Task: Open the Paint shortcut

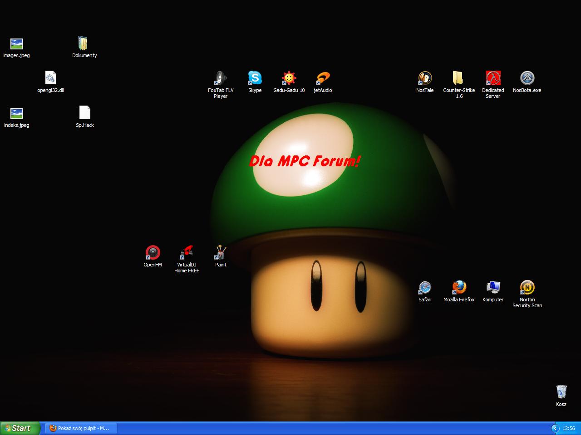Action: click(x=221, y=252)
